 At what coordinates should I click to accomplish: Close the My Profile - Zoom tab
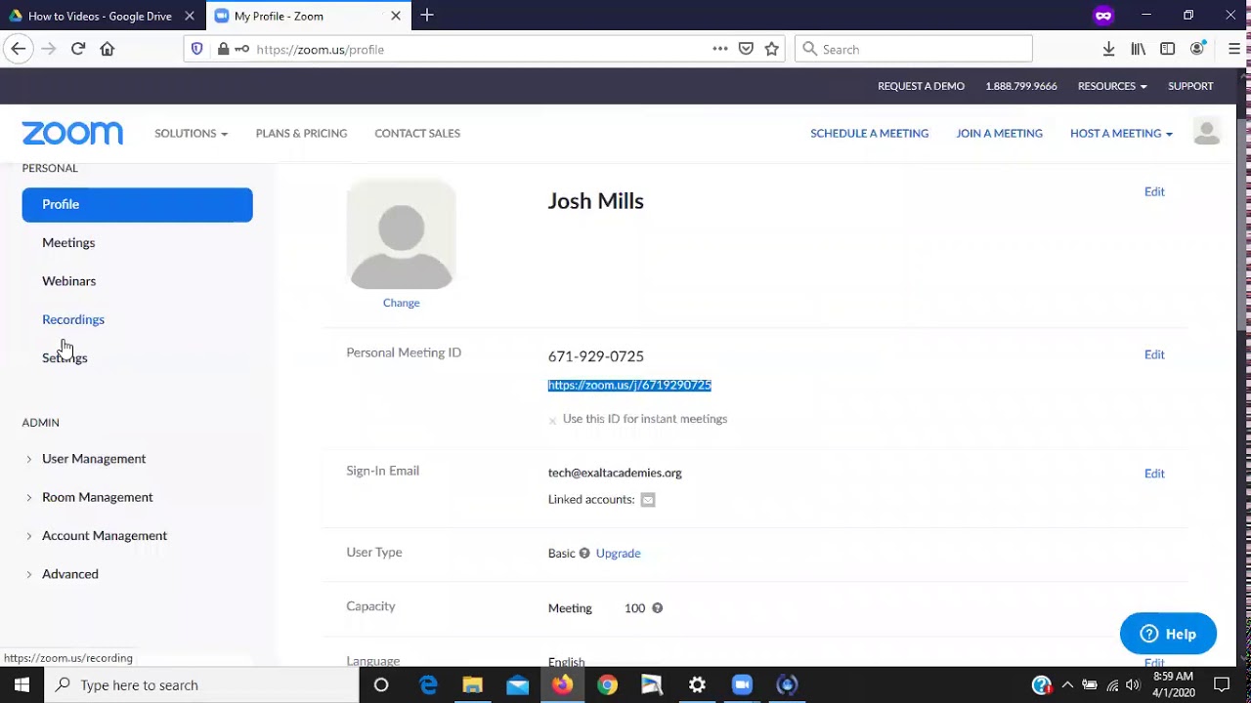pos(396,16)
